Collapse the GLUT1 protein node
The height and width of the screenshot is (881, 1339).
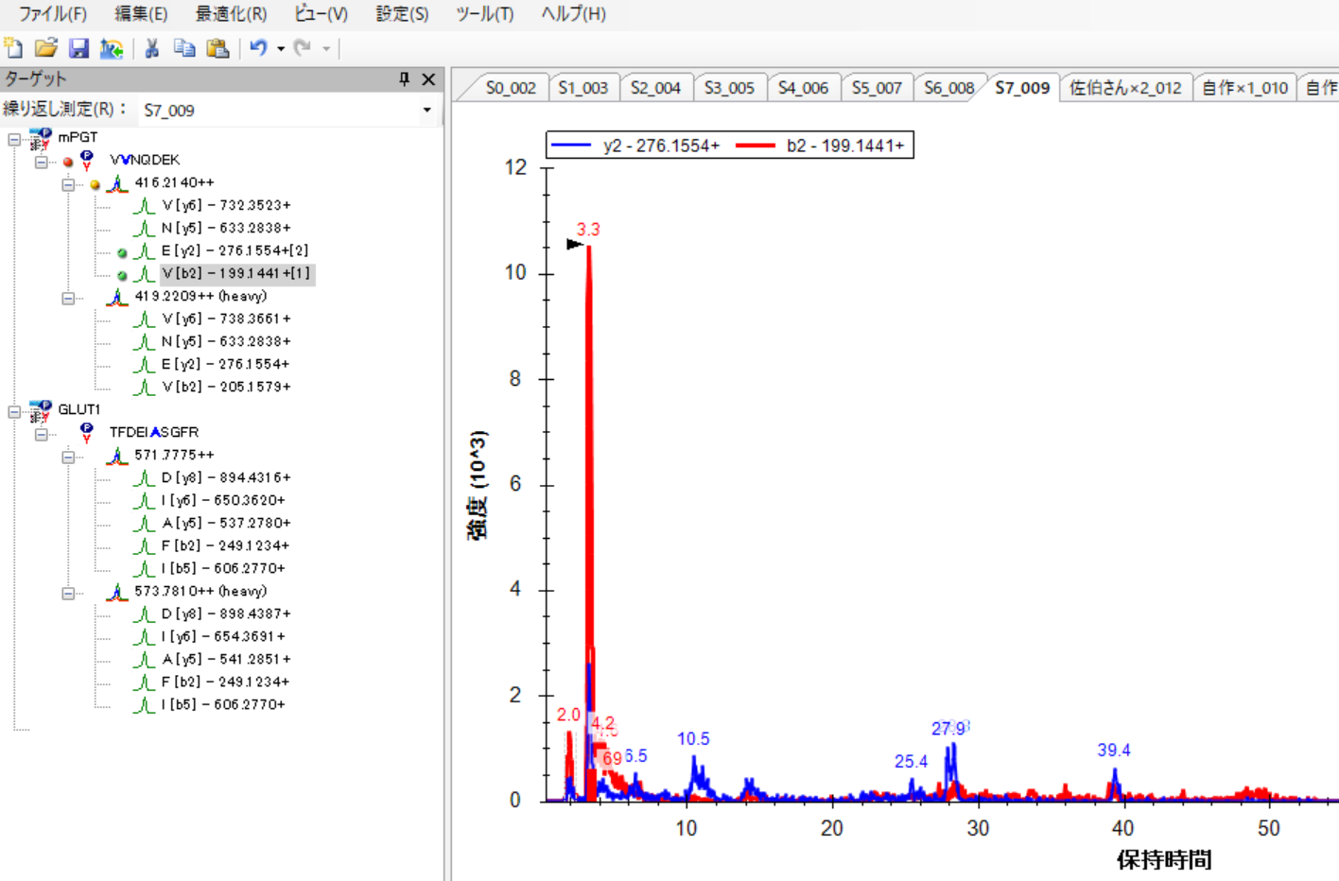tap(14, 411)
